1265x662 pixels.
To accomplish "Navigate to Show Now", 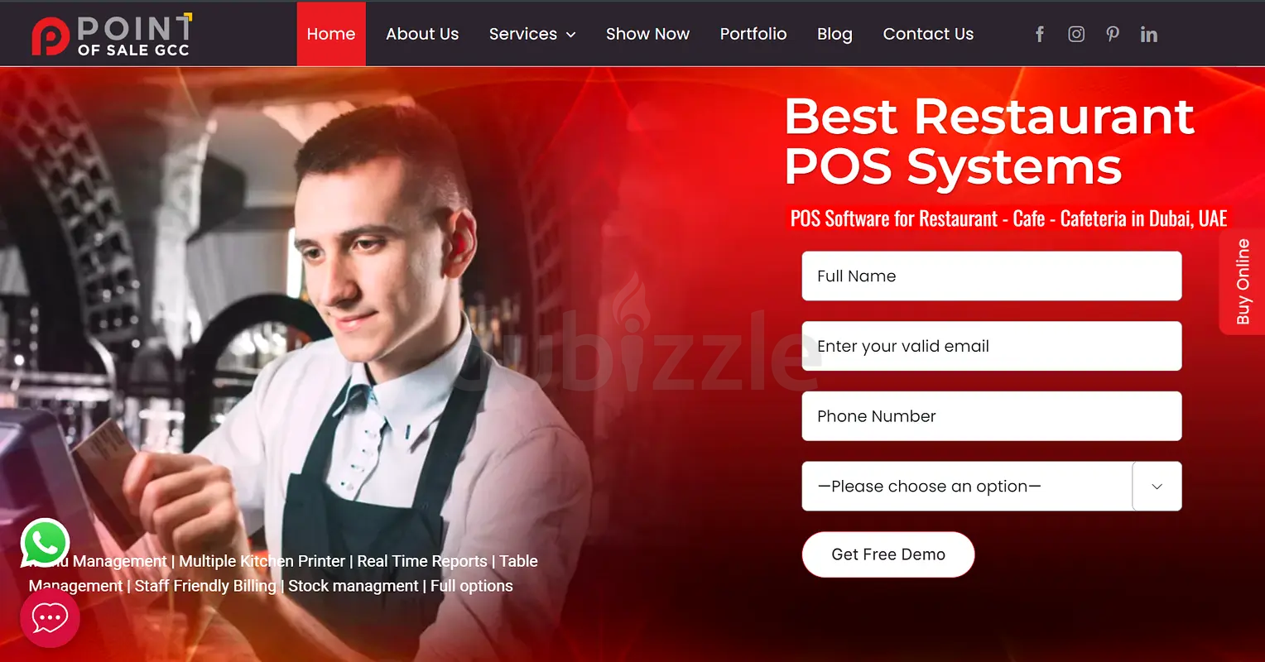I will [x=647, y=34].
